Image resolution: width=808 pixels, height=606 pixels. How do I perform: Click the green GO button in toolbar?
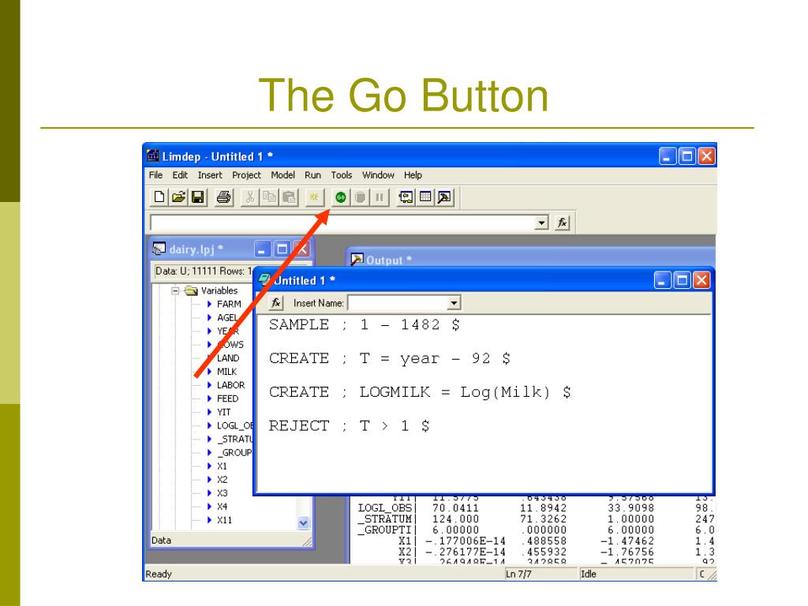click(341, 197)
